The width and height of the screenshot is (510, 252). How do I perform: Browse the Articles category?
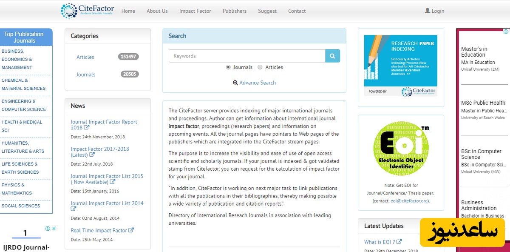tap(85, 57)
